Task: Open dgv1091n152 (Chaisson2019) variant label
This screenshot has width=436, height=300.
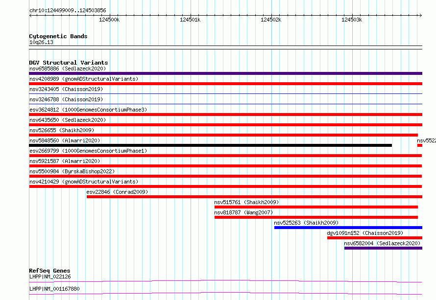Action: (x=365, y=233)
